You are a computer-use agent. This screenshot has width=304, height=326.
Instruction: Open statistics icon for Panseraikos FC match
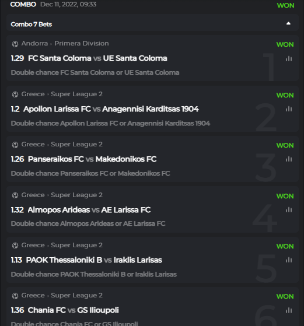coord(289,159)
